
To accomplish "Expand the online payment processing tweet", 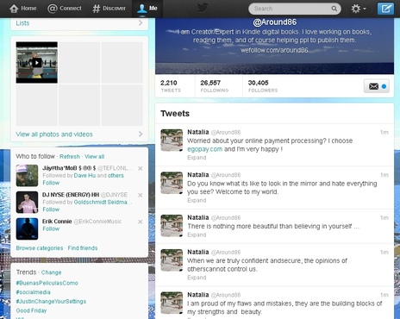I will (x=197, y=158).
